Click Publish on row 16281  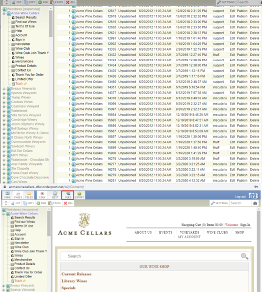[242, 180]
